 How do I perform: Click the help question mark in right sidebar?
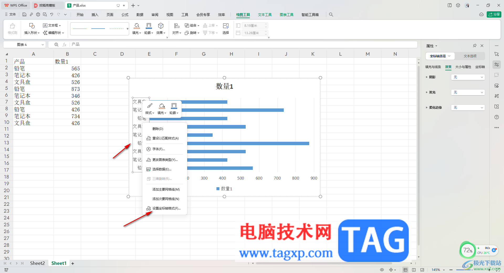pyautogui.click(x=497, y=117)
